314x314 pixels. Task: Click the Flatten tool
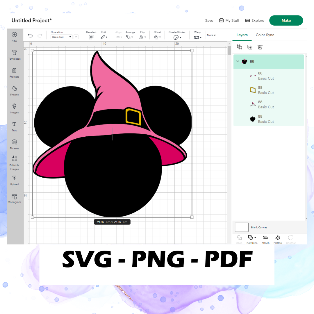pos(278,240)
